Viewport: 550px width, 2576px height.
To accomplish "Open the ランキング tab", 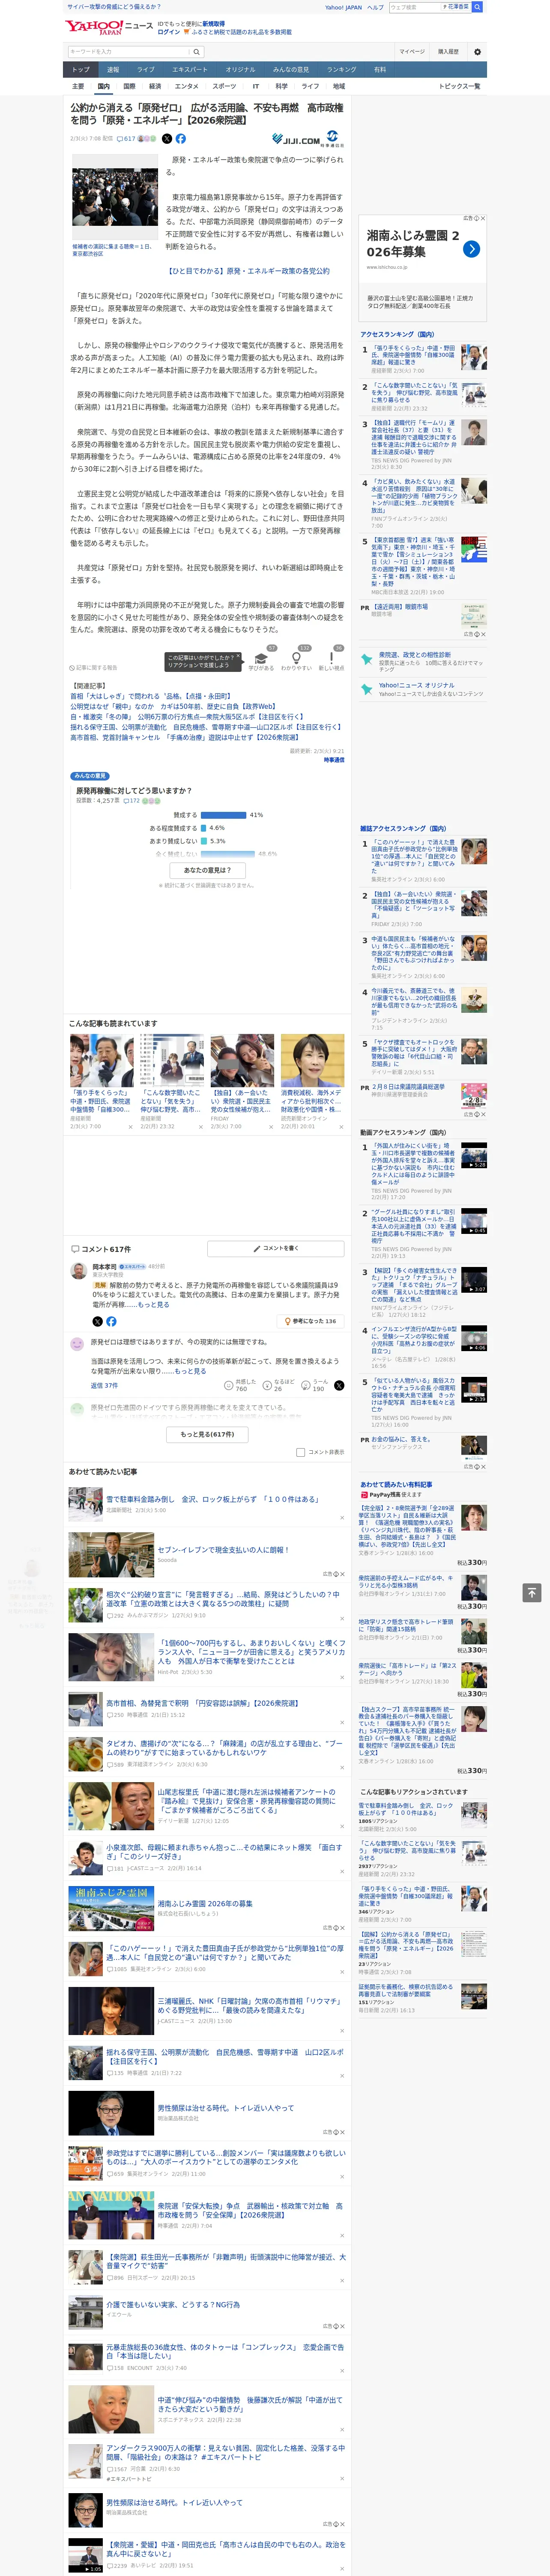I will [342, 69].
